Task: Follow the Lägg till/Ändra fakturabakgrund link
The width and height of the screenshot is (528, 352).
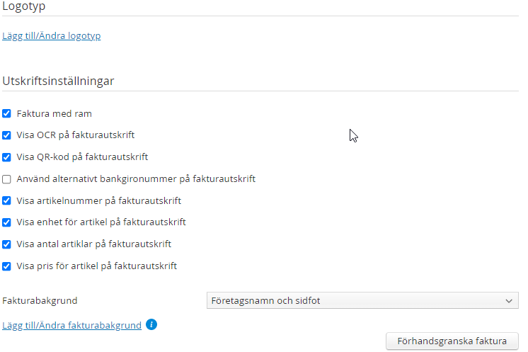Action: pos(72,326)
